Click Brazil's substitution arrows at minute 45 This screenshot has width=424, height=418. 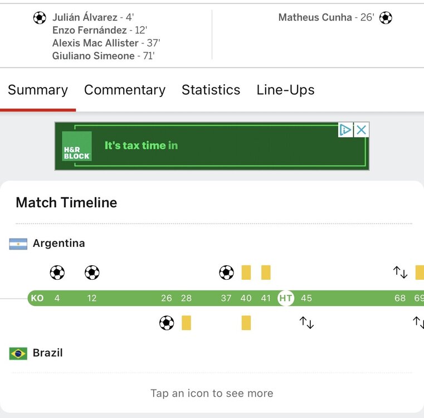(306, 323)
